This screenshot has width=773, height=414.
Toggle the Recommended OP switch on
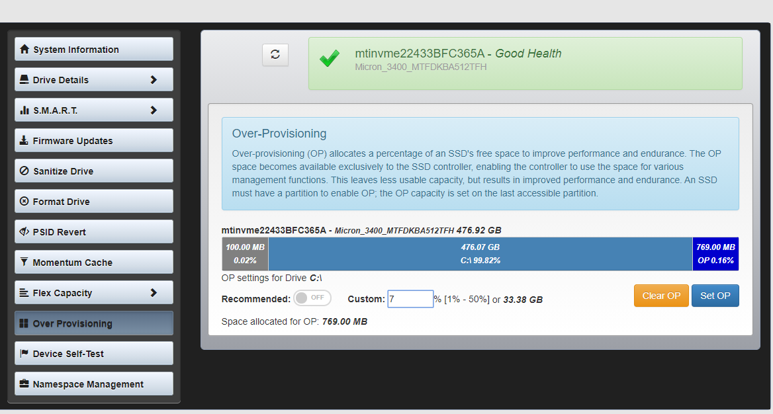[312, 298]
